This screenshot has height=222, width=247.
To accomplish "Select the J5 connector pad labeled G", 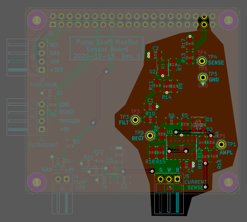I will pyautogui.click(x=161, y=179).
